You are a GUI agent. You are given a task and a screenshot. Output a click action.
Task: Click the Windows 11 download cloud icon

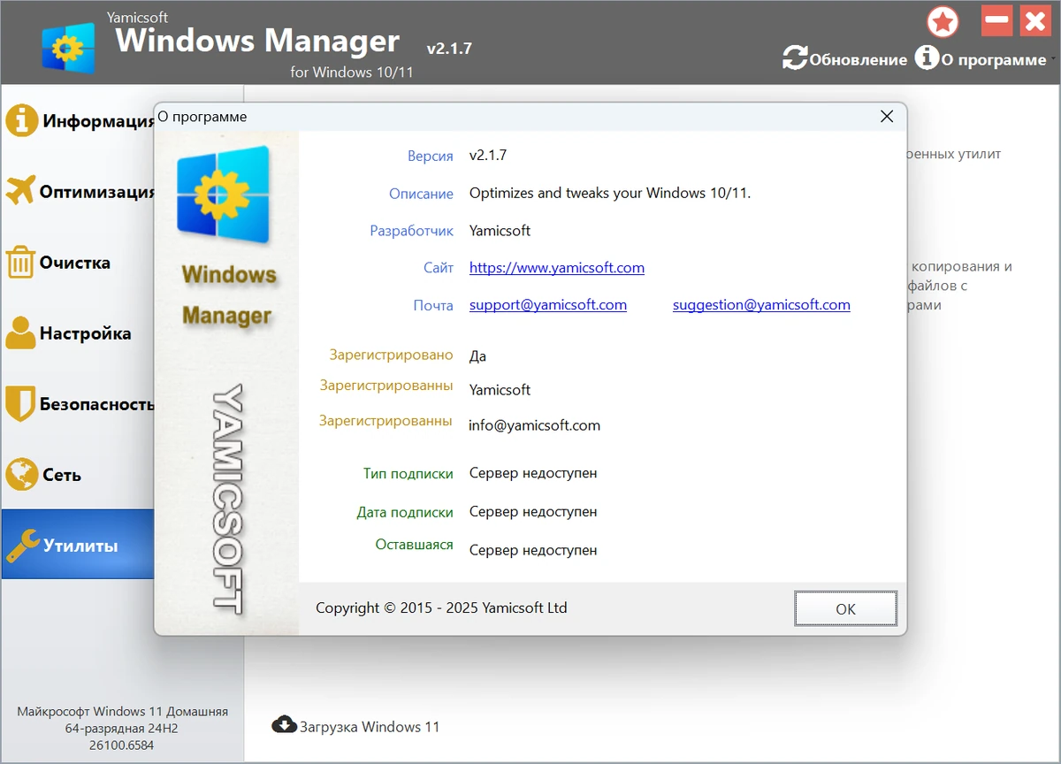pyautogui.click(x=284, y=726)
